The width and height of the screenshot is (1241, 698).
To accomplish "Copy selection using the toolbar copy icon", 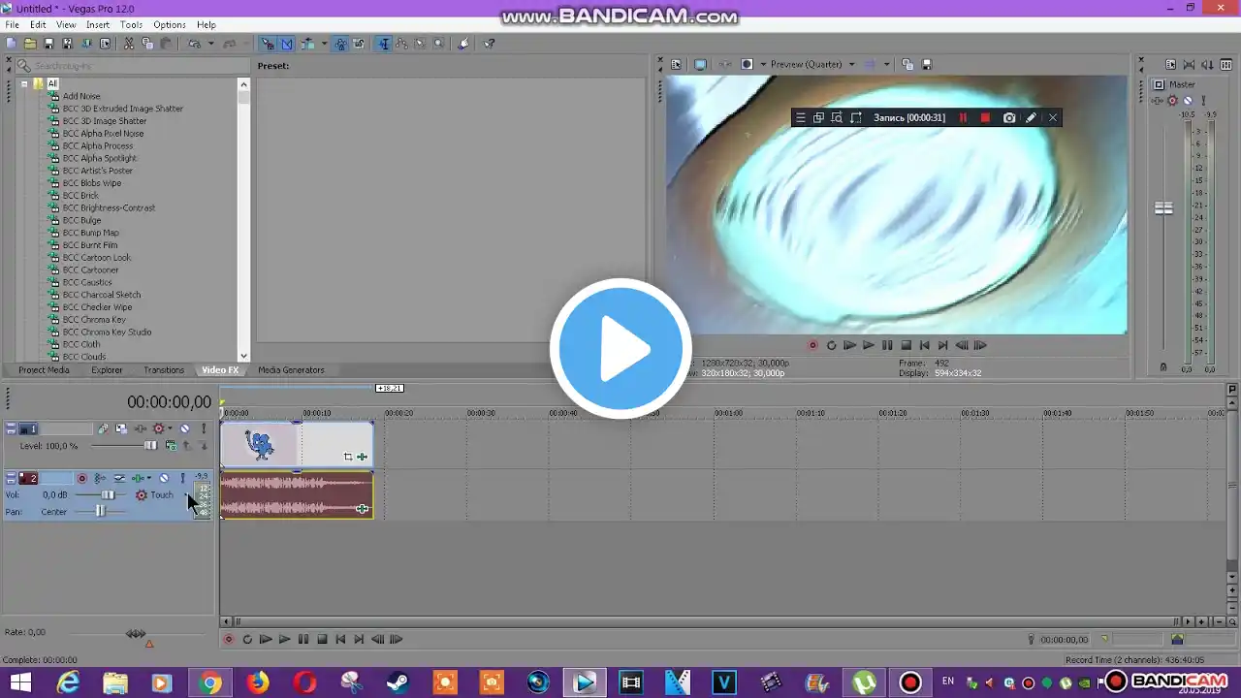I will click(x=147, y=44).
